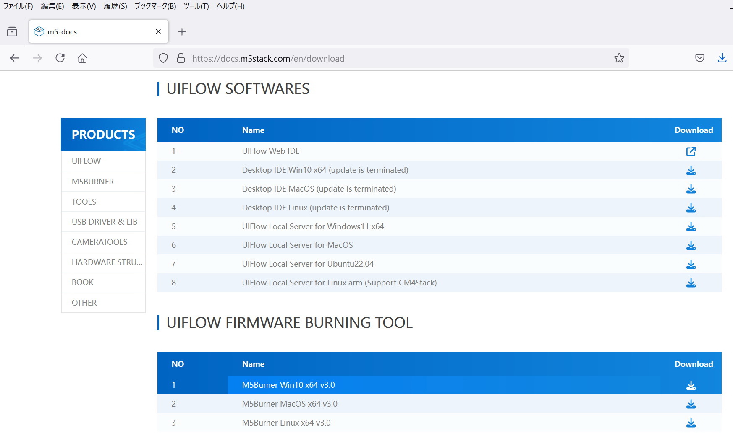Download Desktop IDE MacOS

(691, 189)
